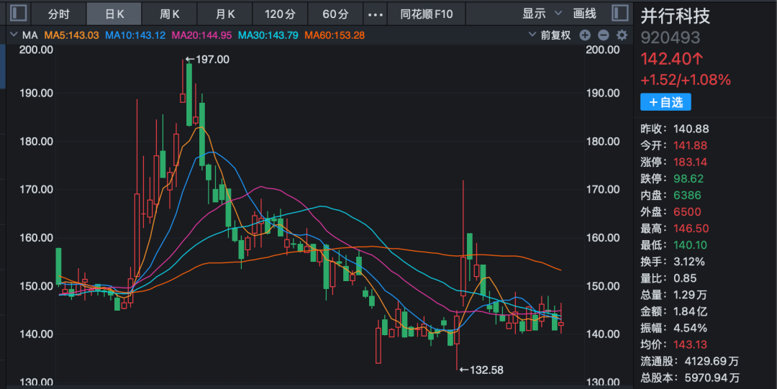
Task: Open chart settings gear icon
Action: click(x=622, y=35)
